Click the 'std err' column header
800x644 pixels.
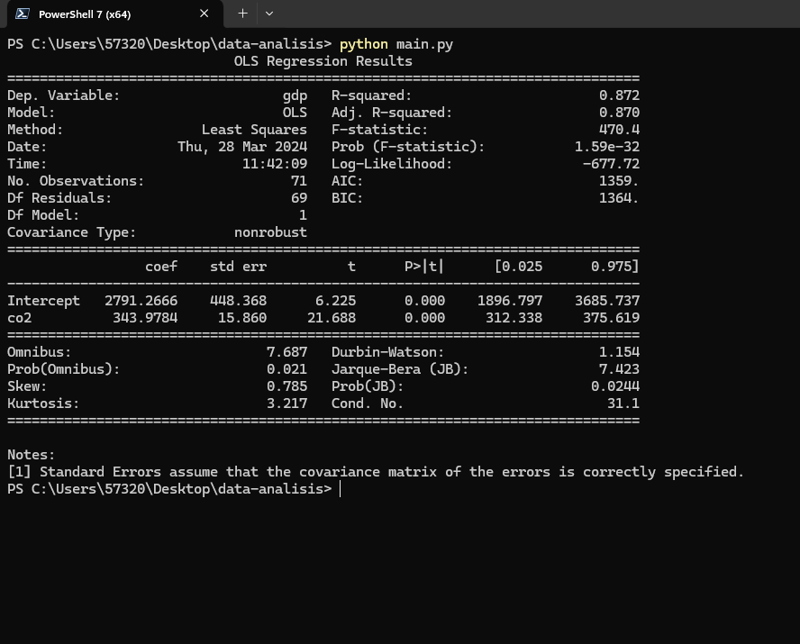(238, 267)
